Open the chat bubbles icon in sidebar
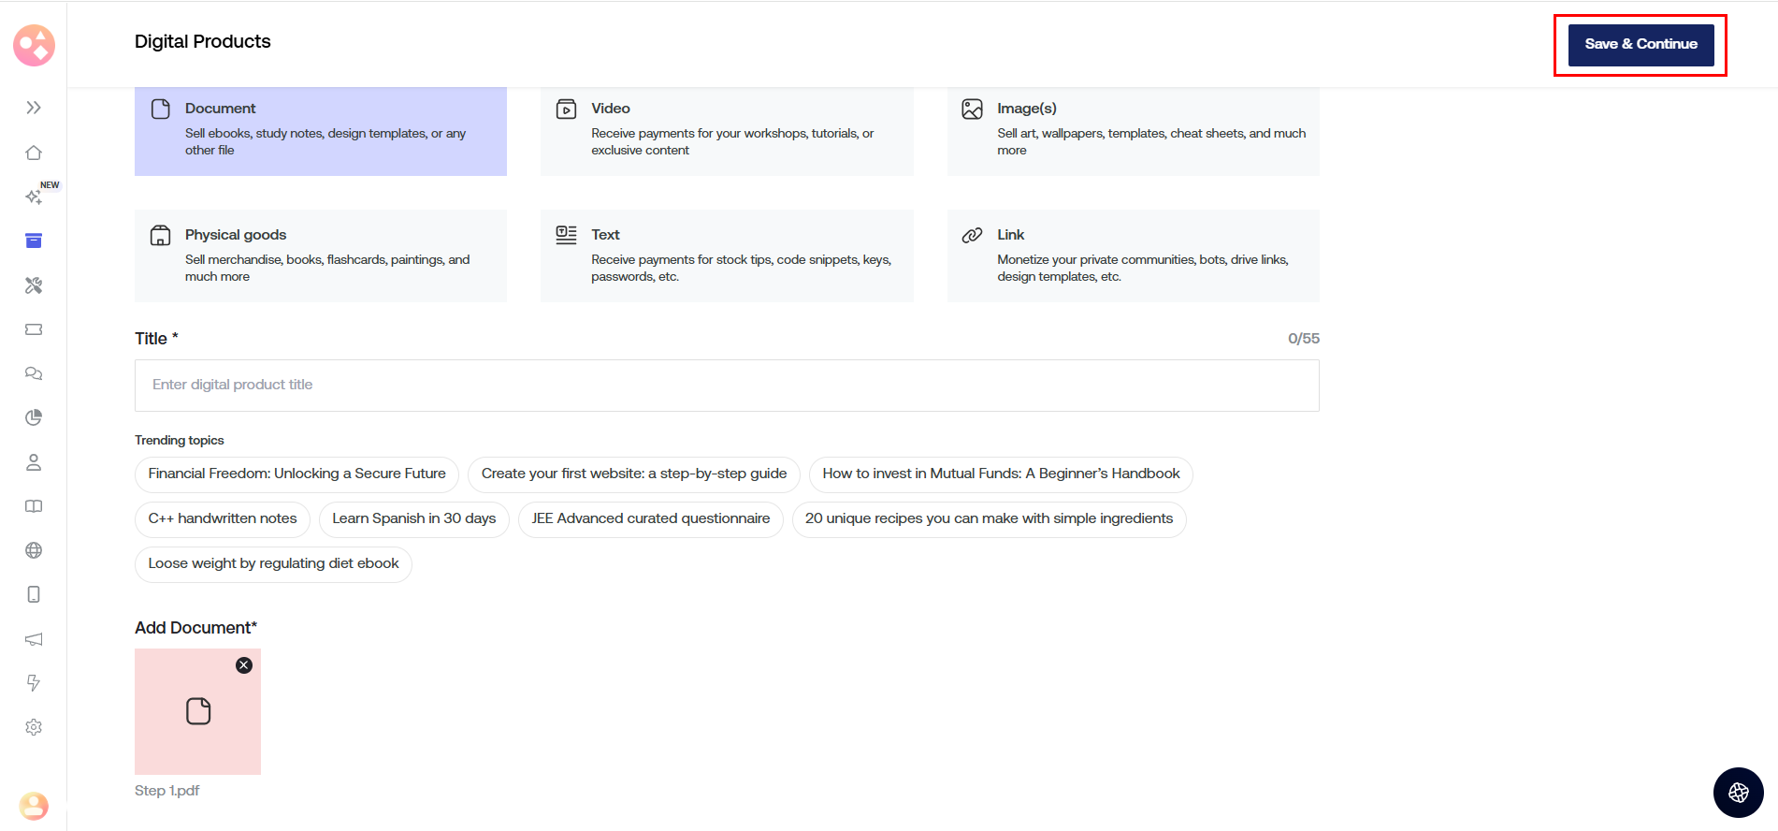1778x831 pixels. [34, 373]
